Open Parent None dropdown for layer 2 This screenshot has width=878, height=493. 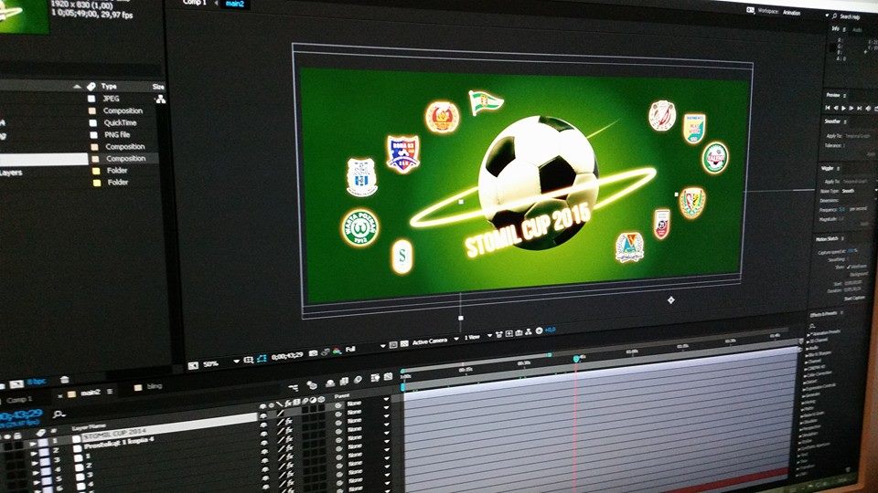368,410
